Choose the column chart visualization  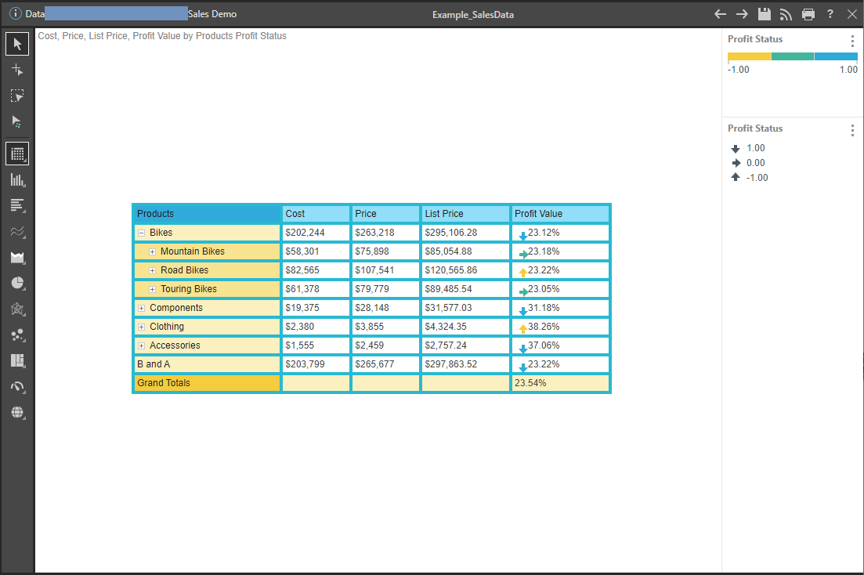(17, 180)
